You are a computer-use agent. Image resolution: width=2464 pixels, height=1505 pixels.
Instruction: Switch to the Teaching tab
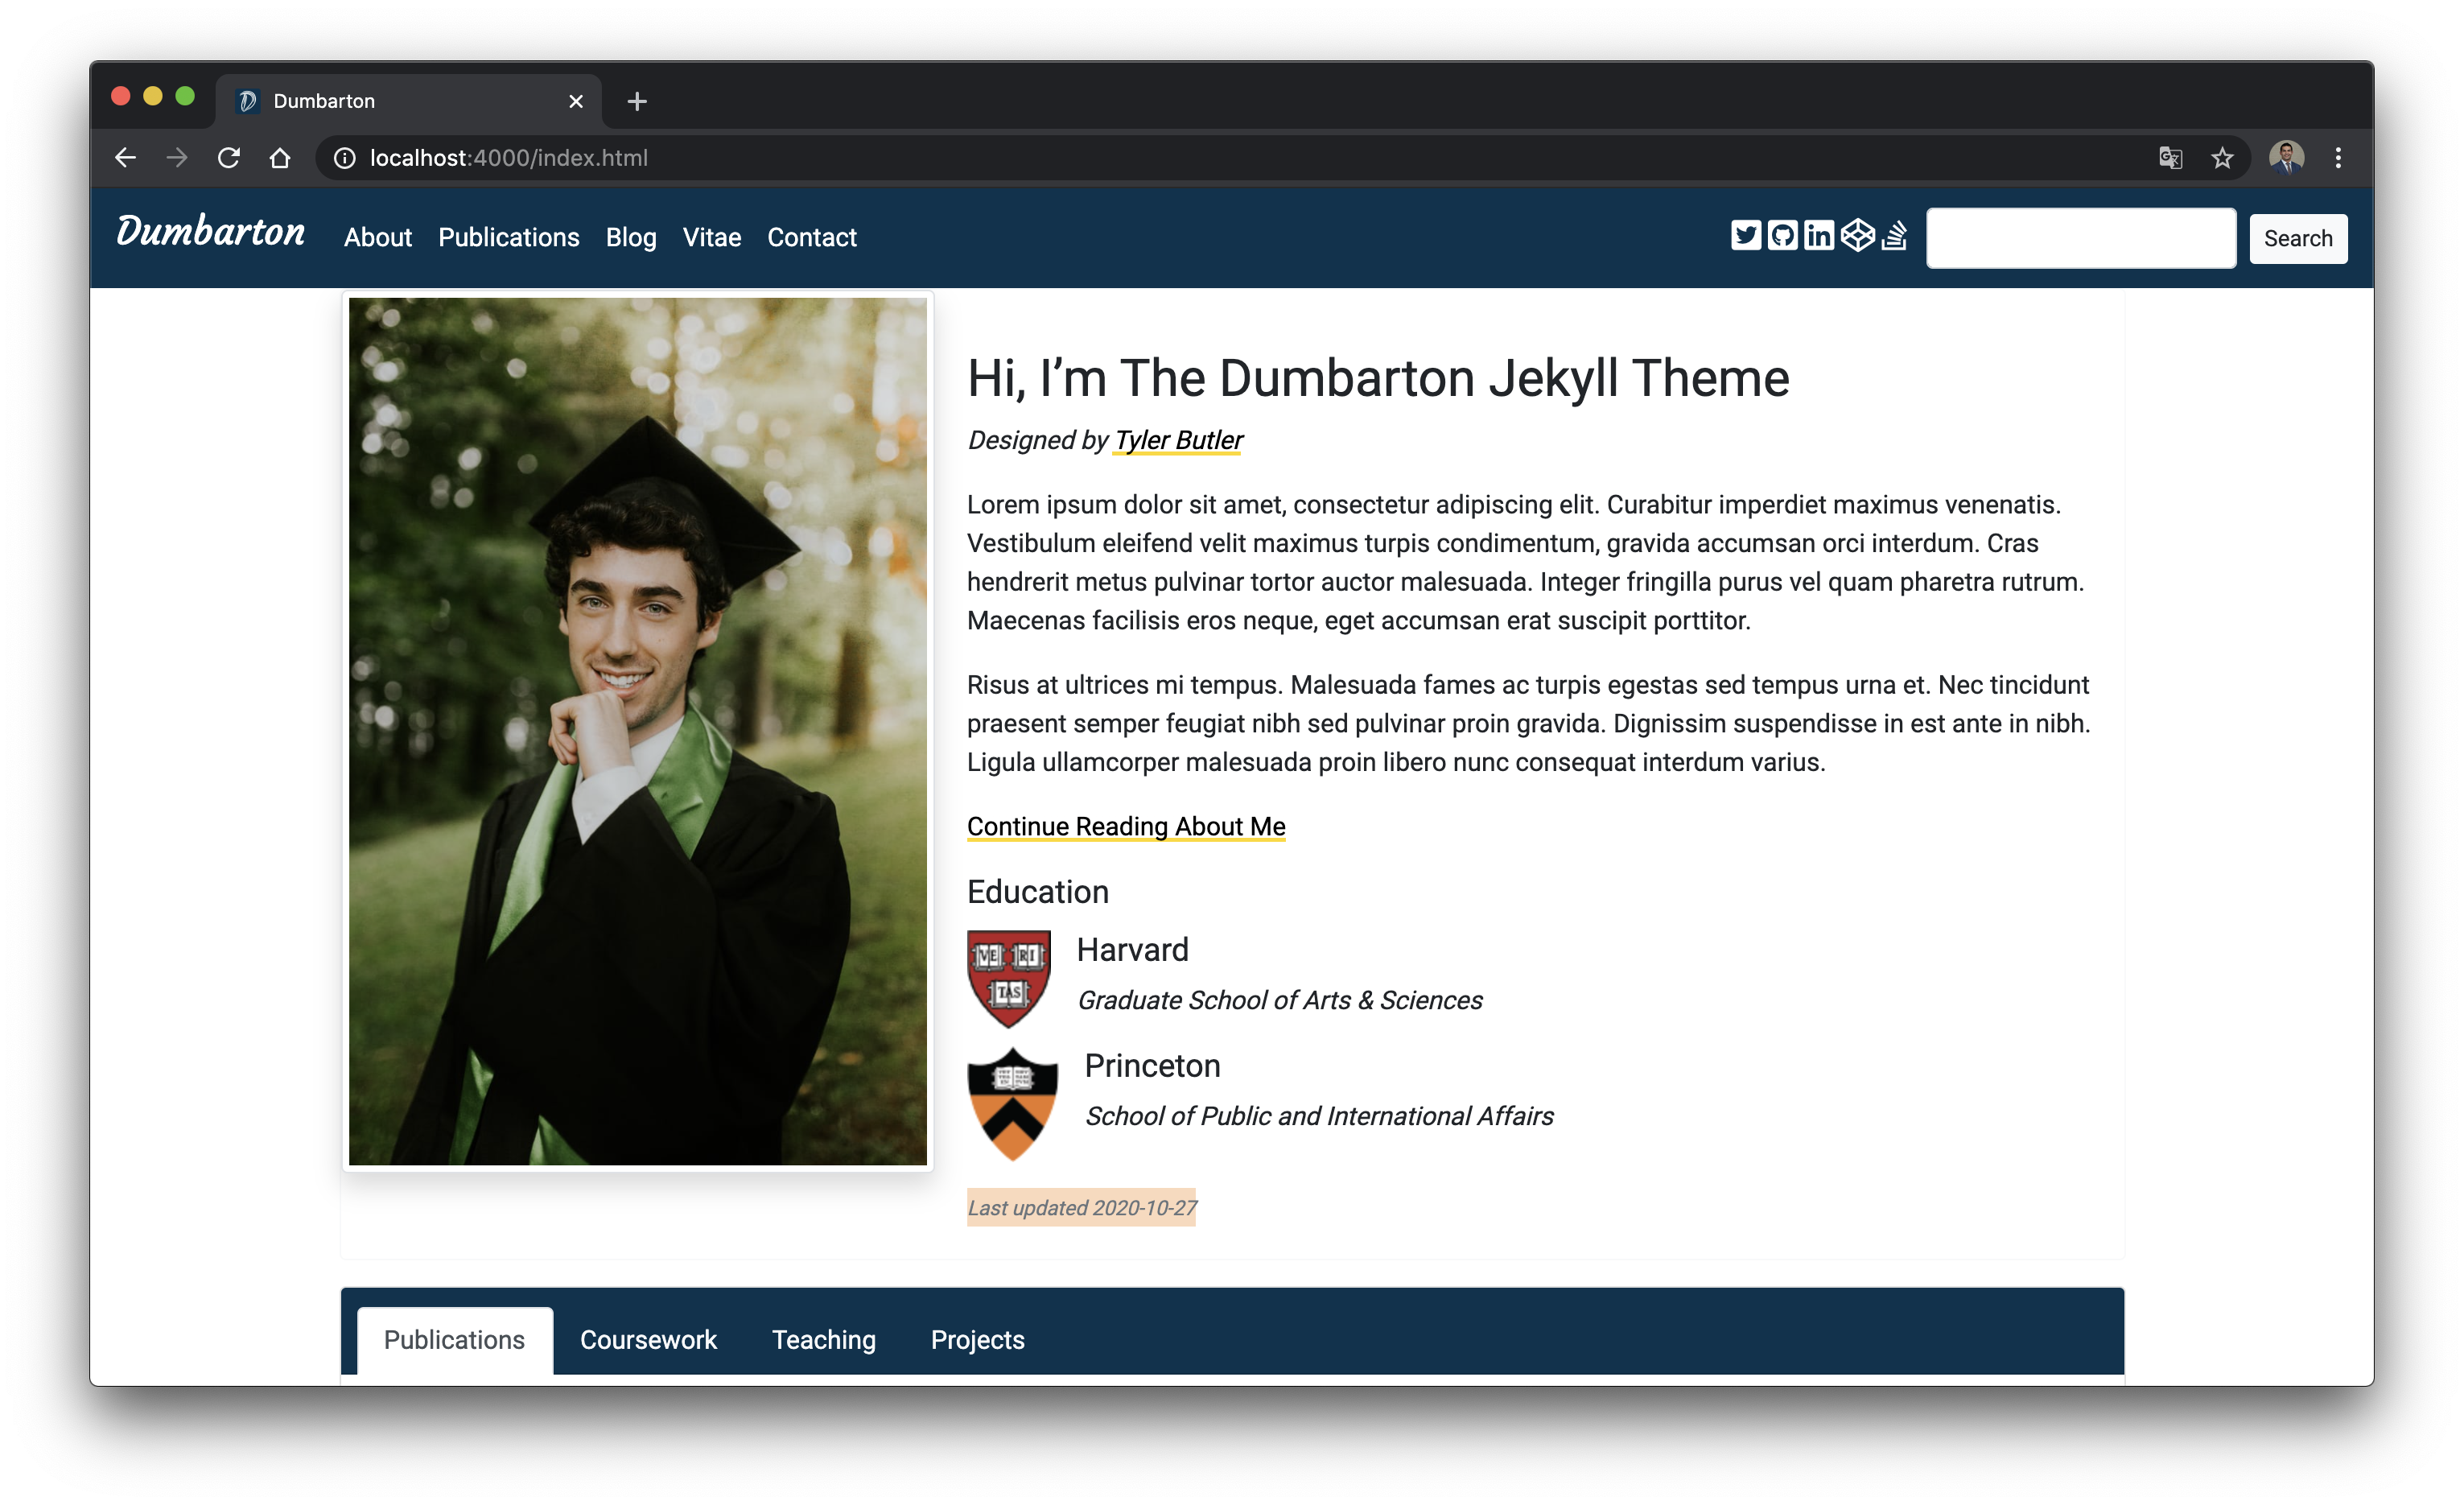pos(823,1340)
